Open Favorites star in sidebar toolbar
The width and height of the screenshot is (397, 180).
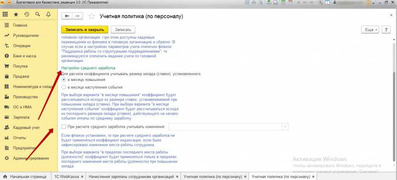[x=16, y=14]
